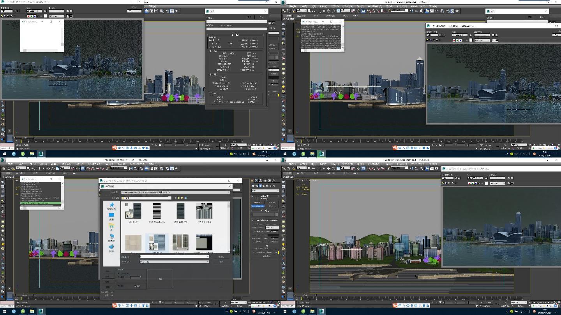Print image from bottom-right rendered frame window
Viewport: 561px width, 315px height.
click(x=452, y=183)
